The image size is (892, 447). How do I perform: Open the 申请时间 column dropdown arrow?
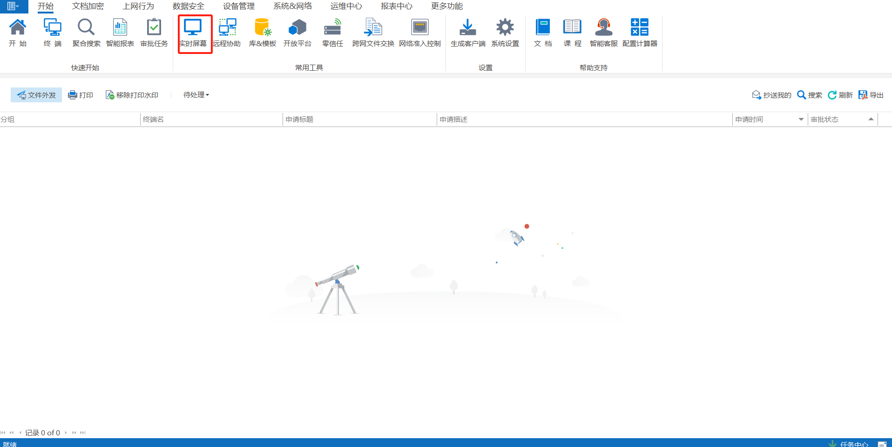pyautogui.click(x=801, y=120)
